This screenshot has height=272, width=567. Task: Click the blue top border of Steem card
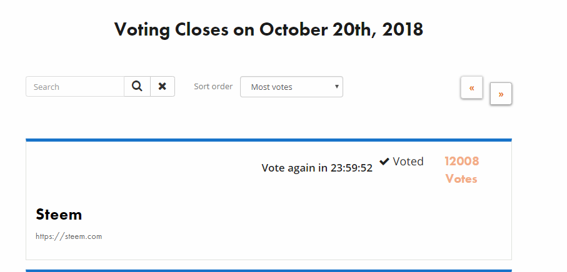269,140
